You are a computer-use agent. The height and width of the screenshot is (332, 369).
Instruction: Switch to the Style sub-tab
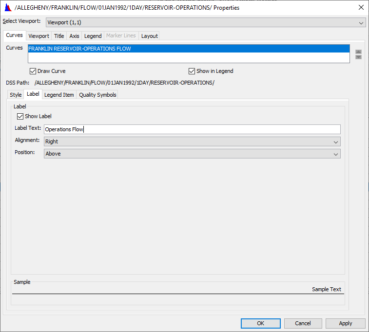16,95
